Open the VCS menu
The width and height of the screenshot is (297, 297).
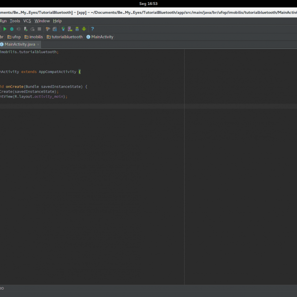(x=27, y=21)
